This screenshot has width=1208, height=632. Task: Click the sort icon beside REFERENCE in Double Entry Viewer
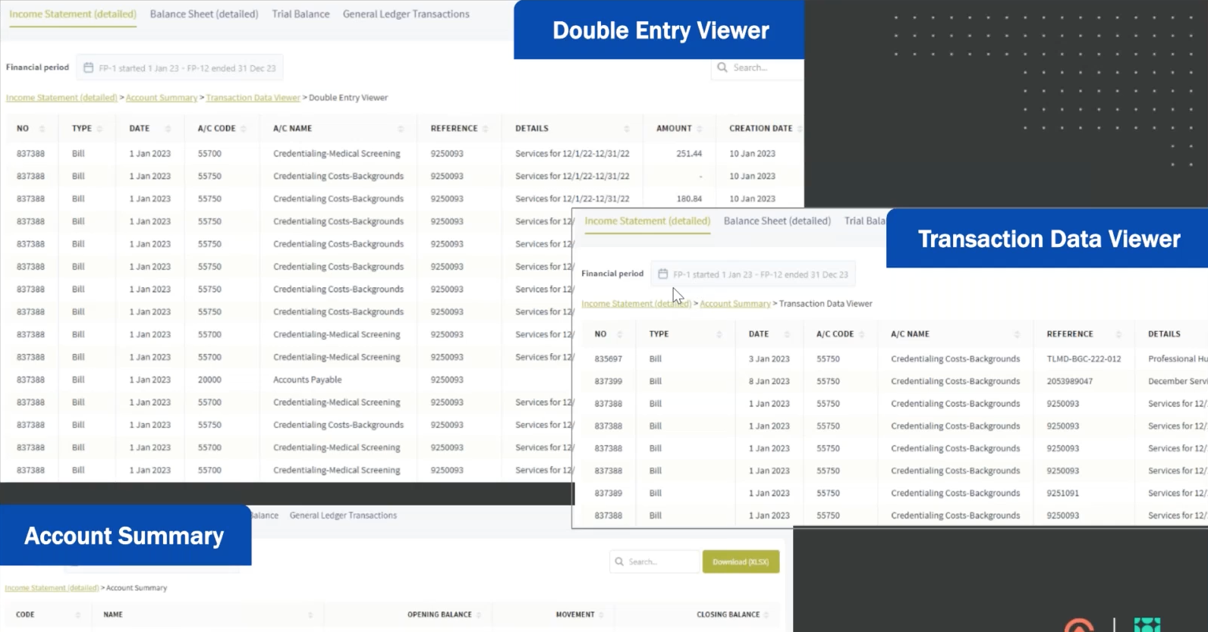[x=486, y=129]
